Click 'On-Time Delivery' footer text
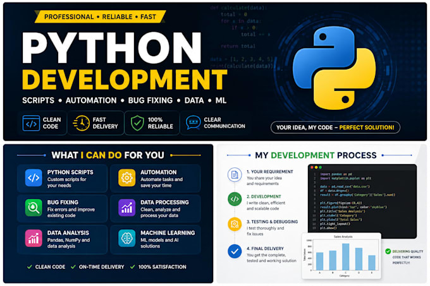This screenshot has width=430, height=286. [x=101, y=267]
